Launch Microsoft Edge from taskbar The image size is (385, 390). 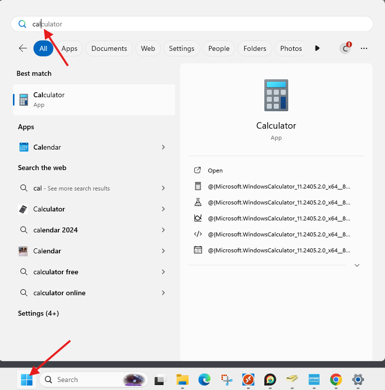[x=204, y=380]
